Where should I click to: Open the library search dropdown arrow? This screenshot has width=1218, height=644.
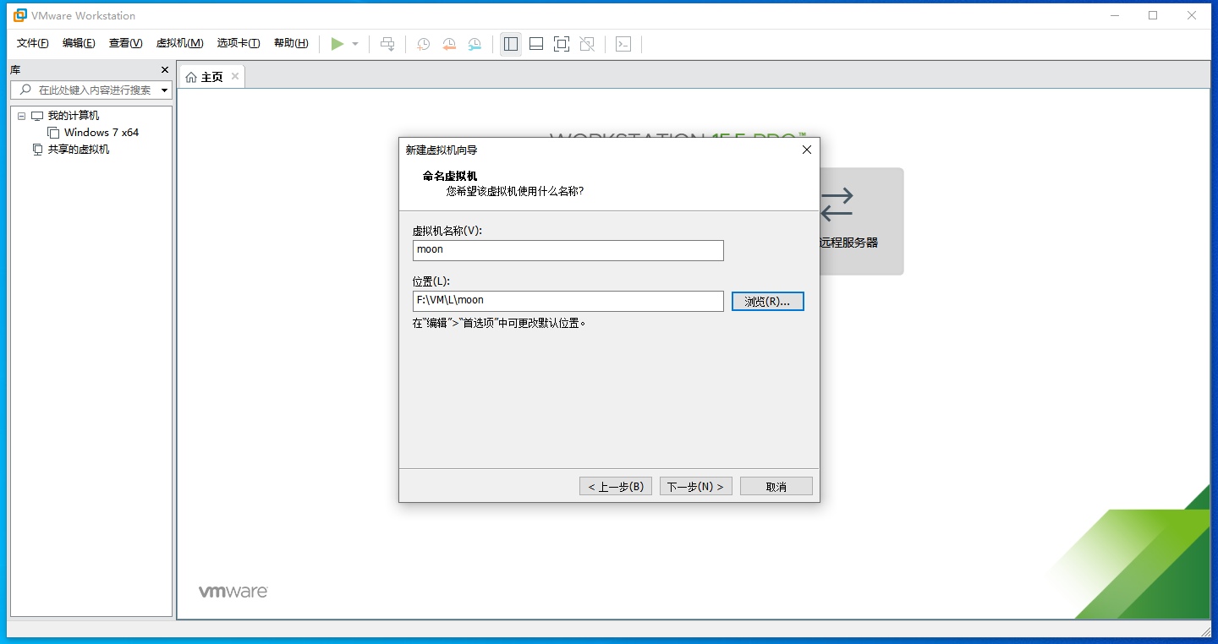164,90
